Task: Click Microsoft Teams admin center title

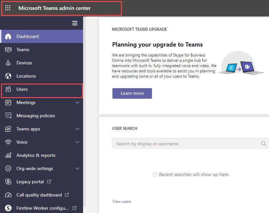Action: click(54, 8)
